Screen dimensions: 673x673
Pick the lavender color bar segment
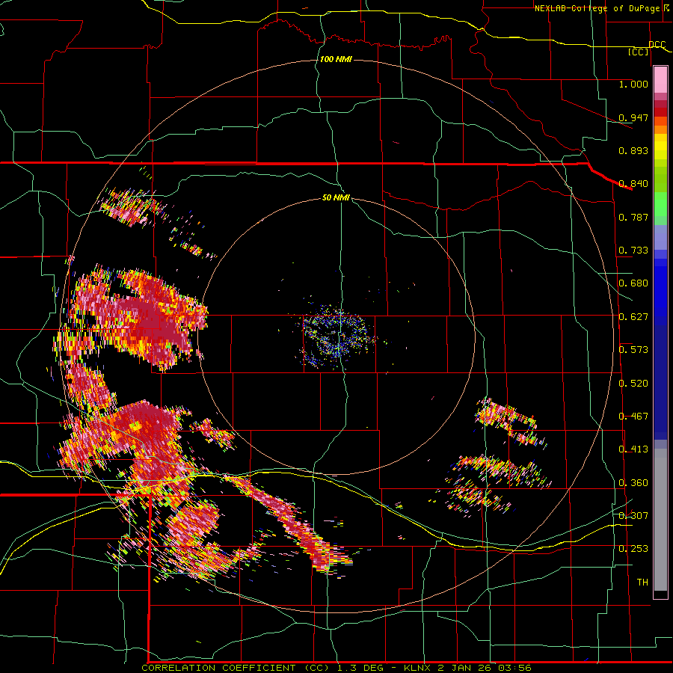click(x=660, y=238)
